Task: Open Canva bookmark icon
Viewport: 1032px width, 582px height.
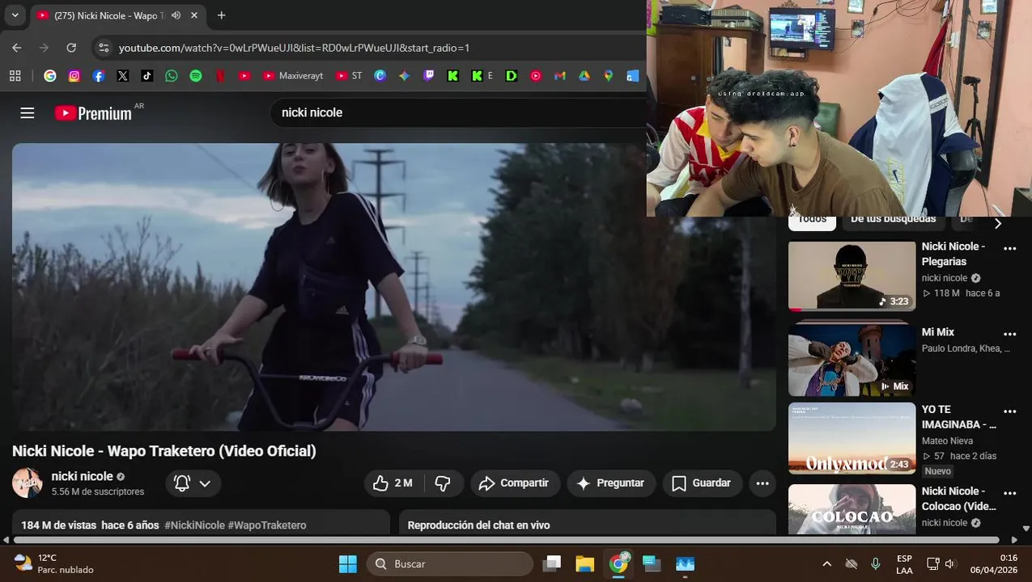Action: pos(380,76)
